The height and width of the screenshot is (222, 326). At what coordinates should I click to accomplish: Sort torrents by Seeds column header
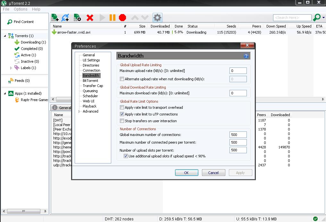[x=227, y=26]
